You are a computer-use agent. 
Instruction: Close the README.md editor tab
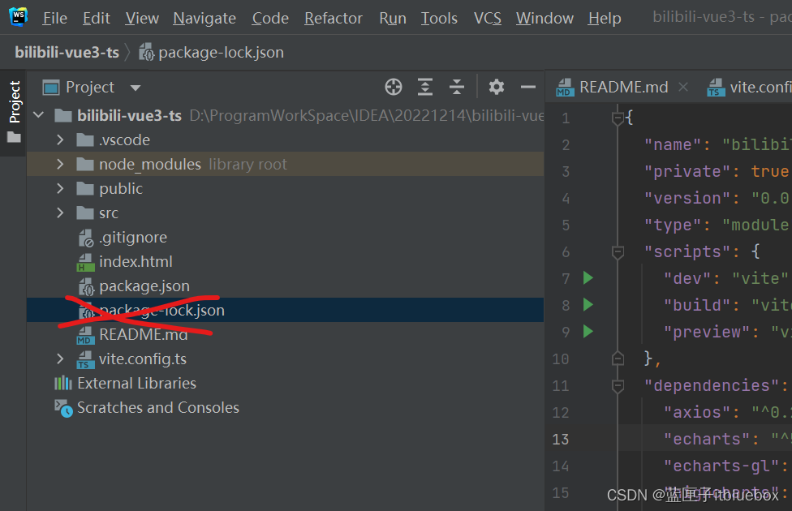(683, 88)
